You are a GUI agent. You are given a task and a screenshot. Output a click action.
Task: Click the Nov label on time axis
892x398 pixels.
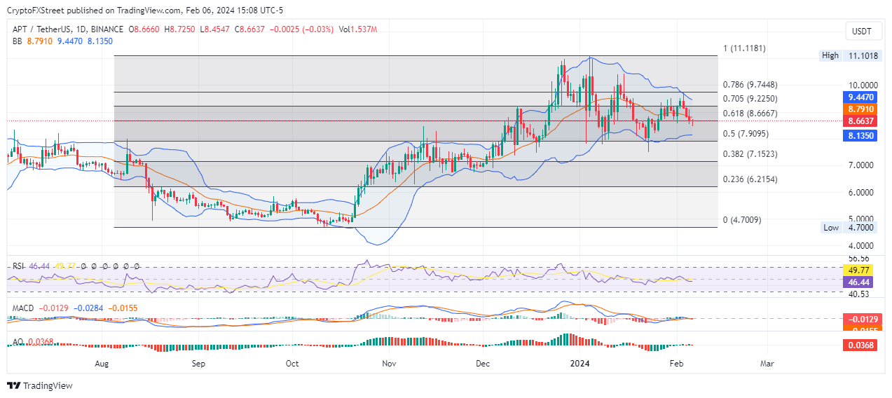389,364
